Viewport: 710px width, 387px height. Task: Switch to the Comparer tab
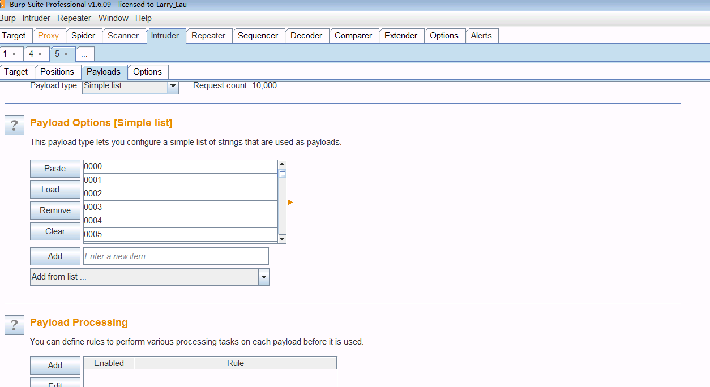point(353,36)
